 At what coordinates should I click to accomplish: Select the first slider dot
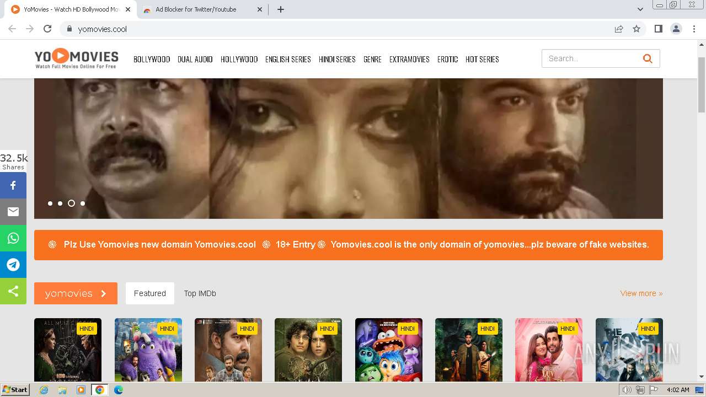click(50, 203)
